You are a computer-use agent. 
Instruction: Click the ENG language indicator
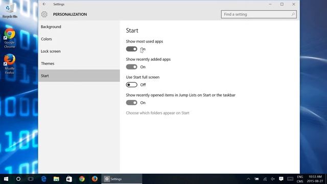(300, 177)
